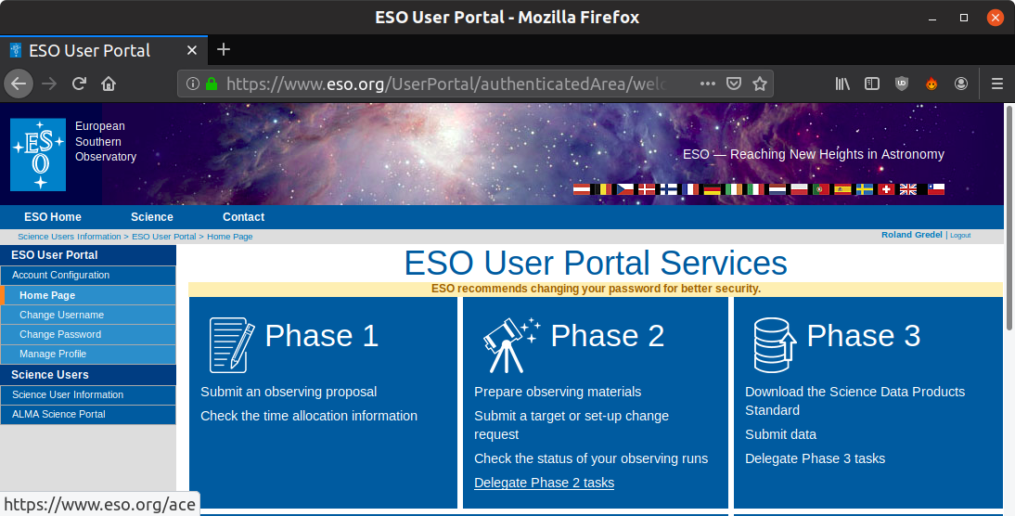Follow Science Users Information breadcrumb
Screen dimensions: 1015x516
click(x=70, y=237)
